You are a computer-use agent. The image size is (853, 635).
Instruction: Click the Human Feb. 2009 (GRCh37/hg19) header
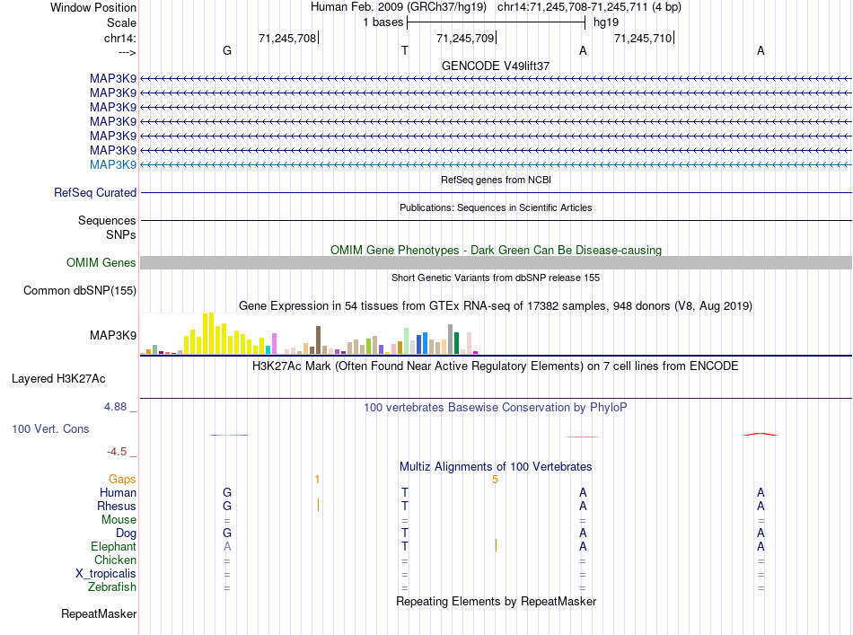[x=398, y=7]
